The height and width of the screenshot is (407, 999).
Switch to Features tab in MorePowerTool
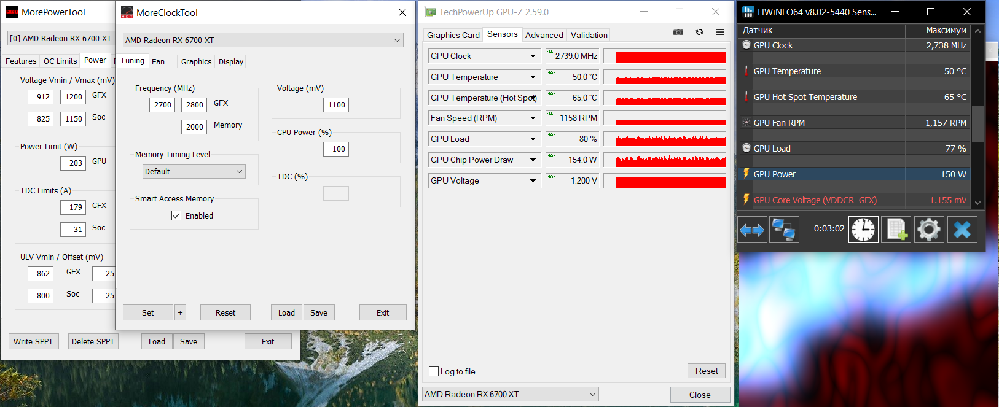(x=21, y=61)
